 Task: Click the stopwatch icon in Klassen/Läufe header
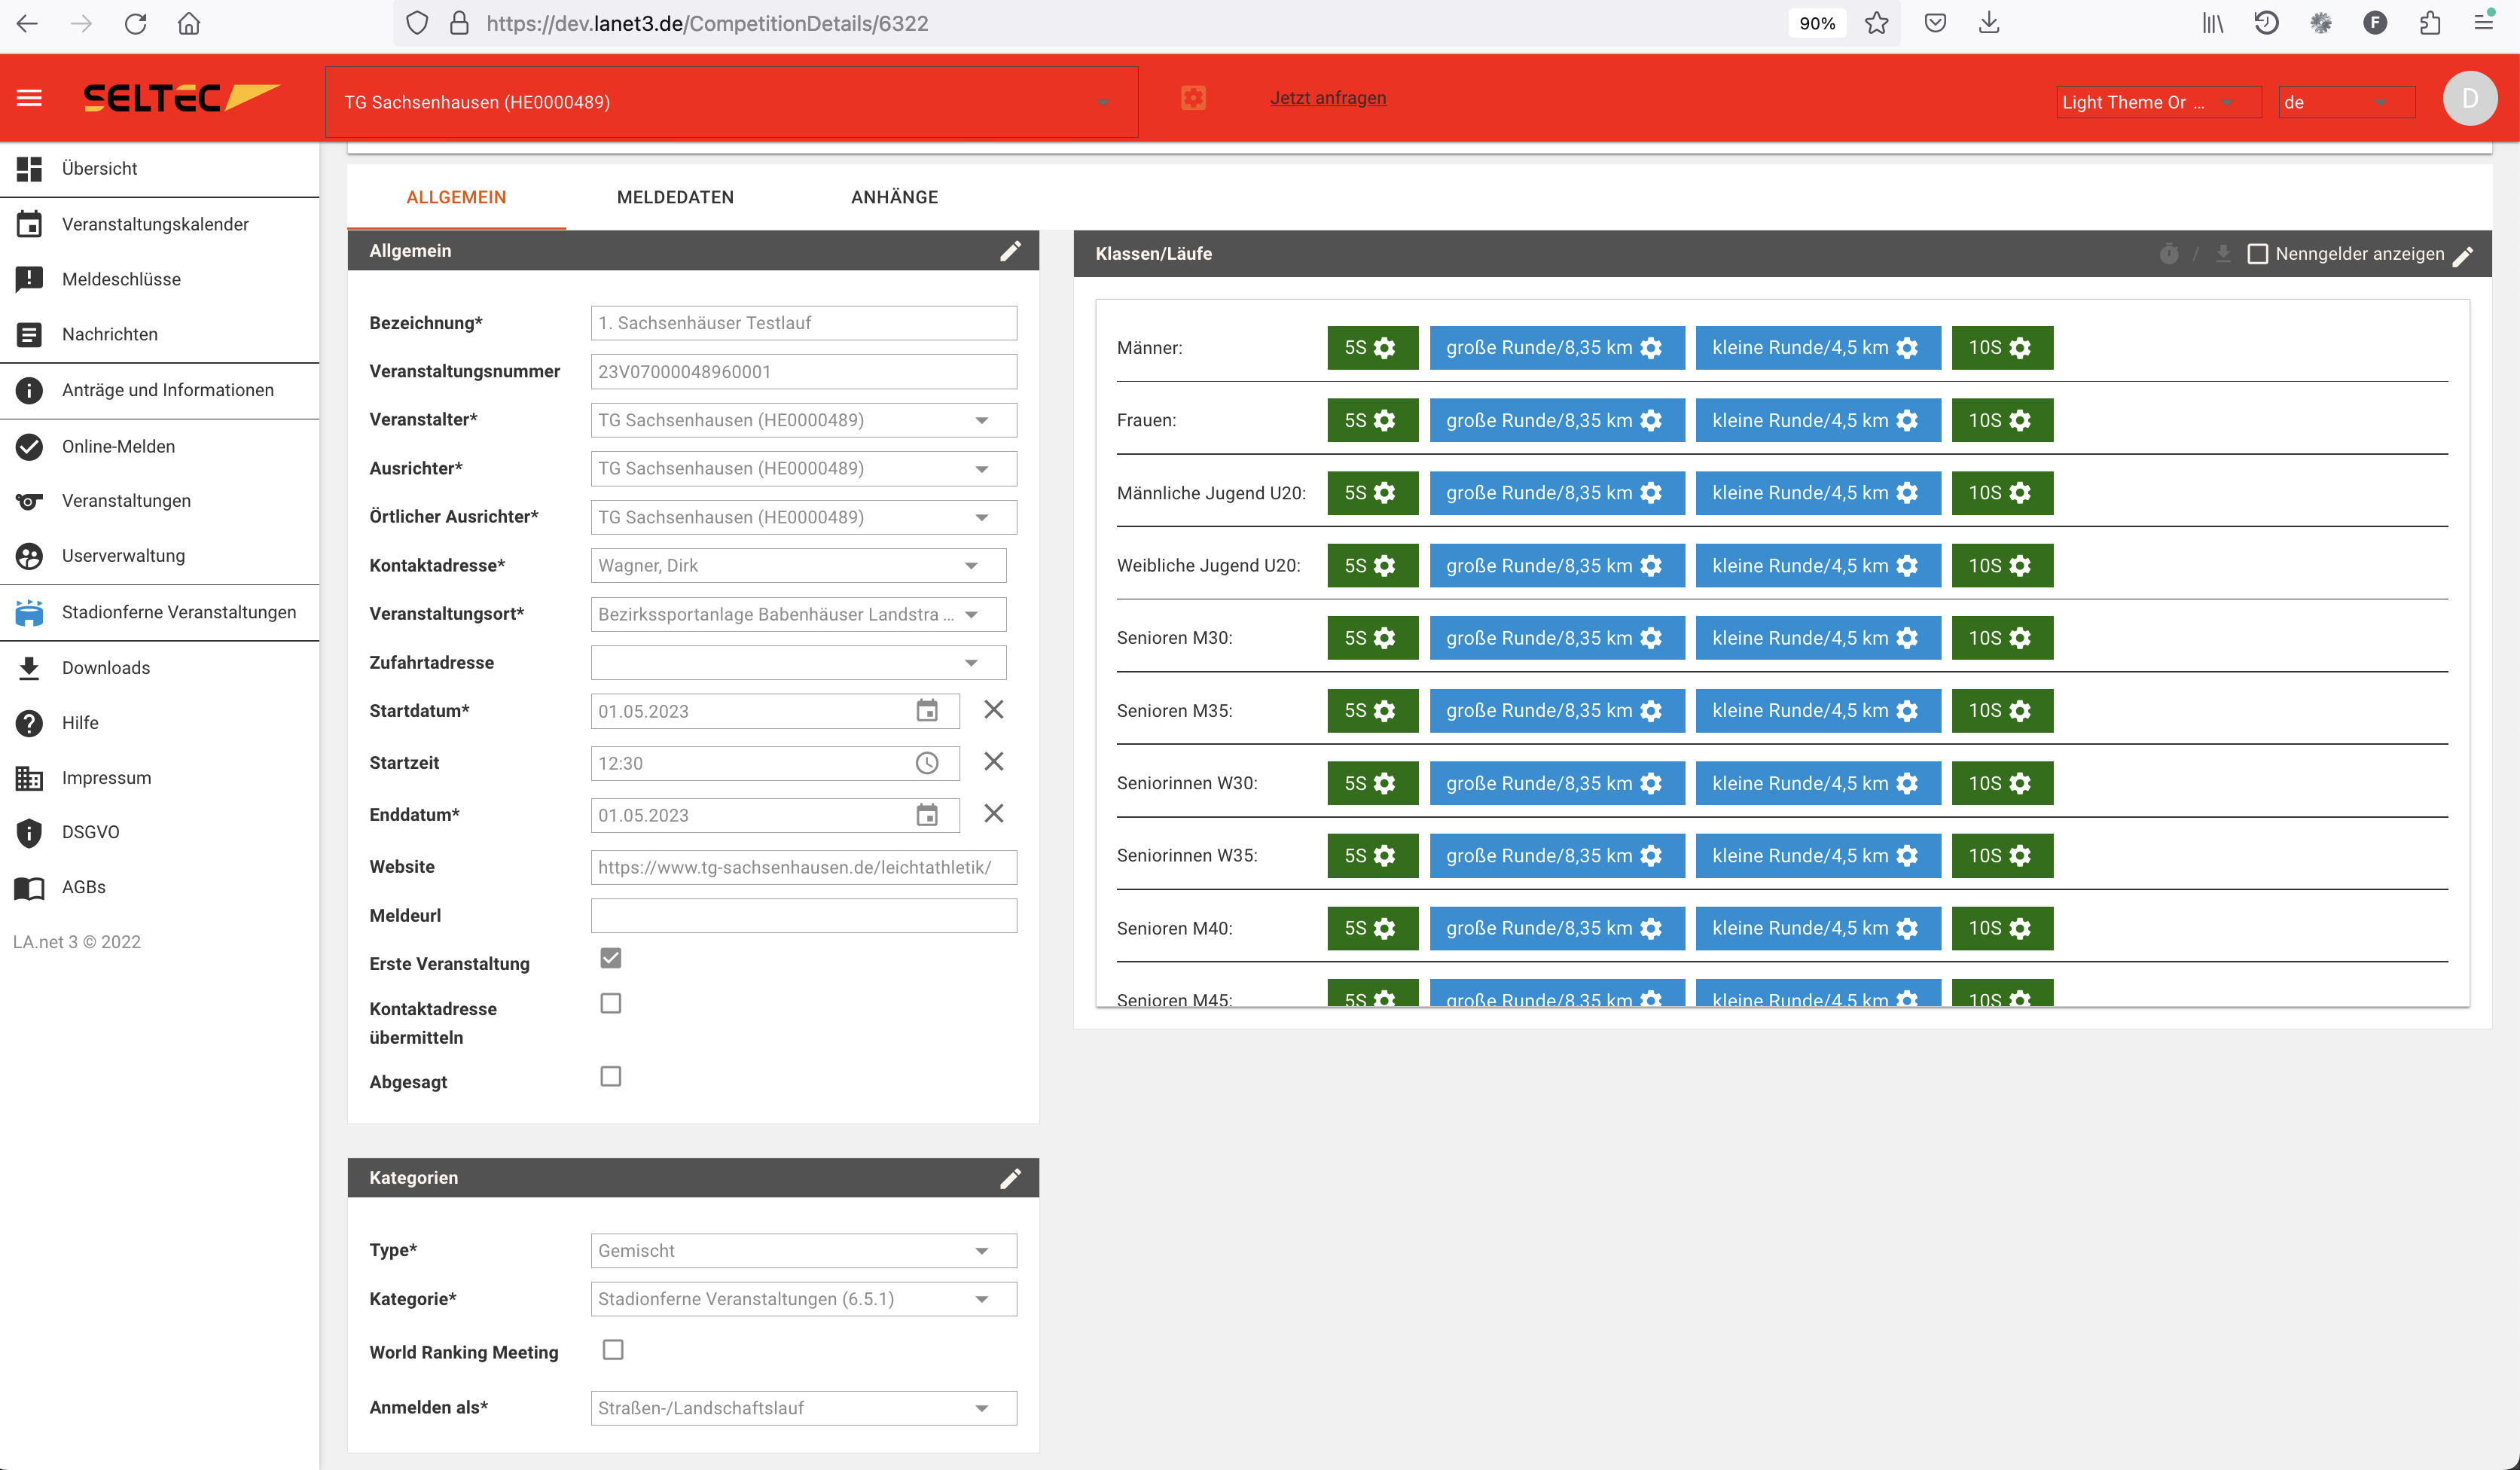click(x=2168, y=254)
